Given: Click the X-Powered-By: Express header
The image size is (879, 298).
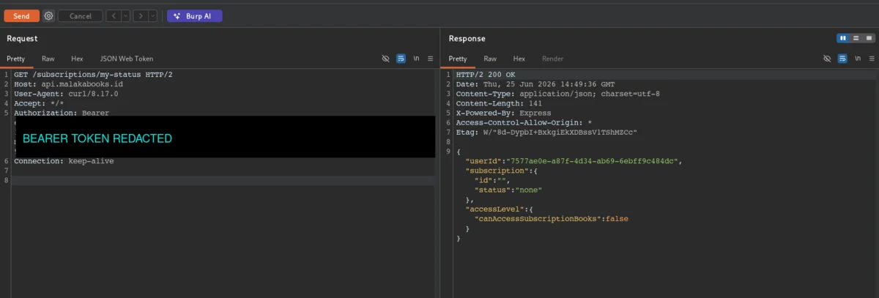Looking at the screenshot, I should coord(503,113).
